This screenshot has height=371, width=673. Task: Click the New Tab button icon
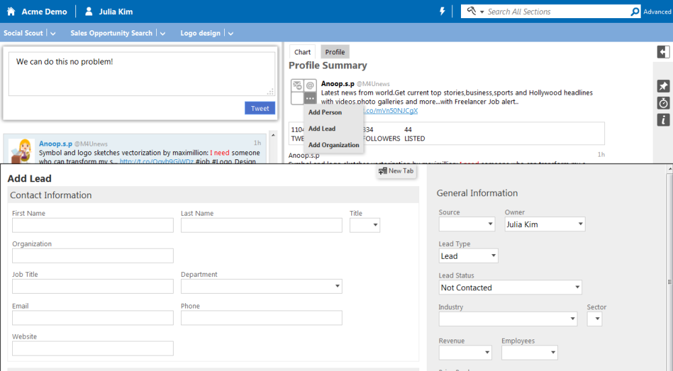(382, 171)
